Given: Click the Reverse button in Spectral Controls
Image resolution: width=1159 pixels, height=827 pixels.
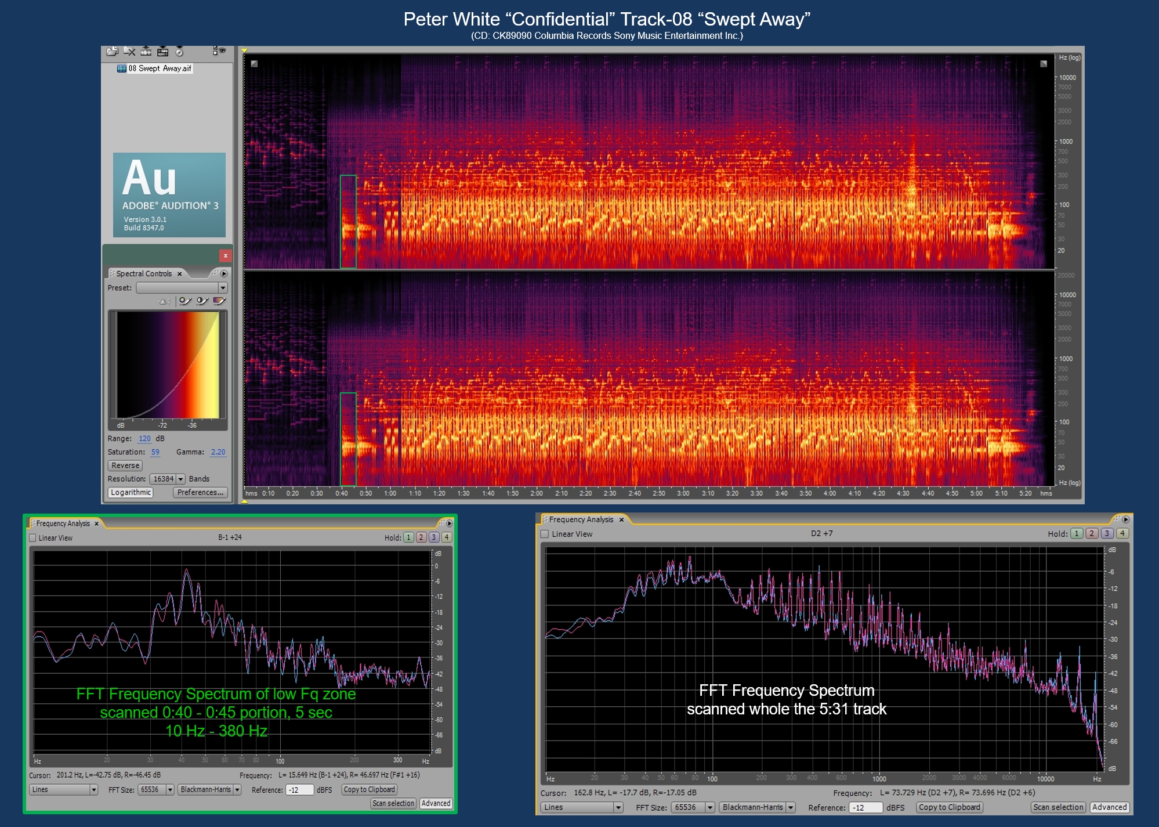Looking at the screenshot, I should point(125,465).
